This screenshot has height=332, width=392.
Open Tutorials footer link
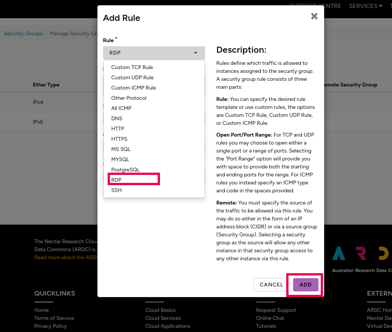(x=266, y=326)
